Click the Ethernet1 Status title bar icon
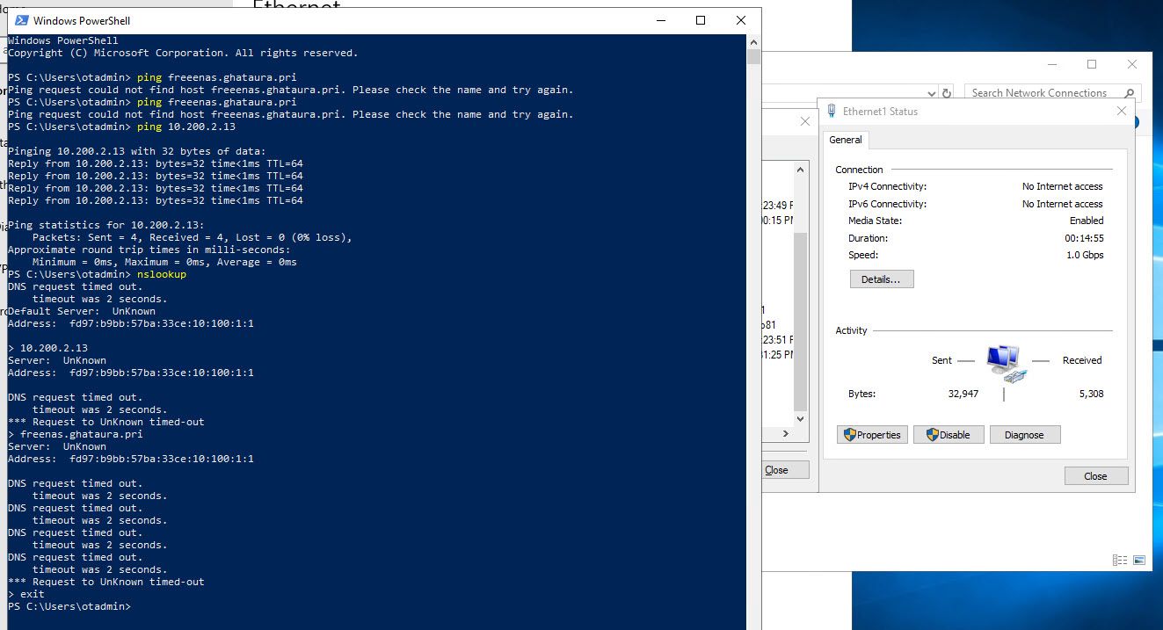The width and height of the screenshot is (1163, 630). click(832, 112)
